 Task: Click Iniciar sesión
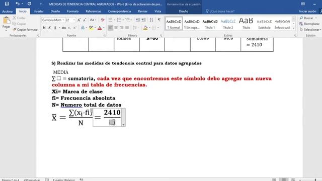(x=307, y=11)
